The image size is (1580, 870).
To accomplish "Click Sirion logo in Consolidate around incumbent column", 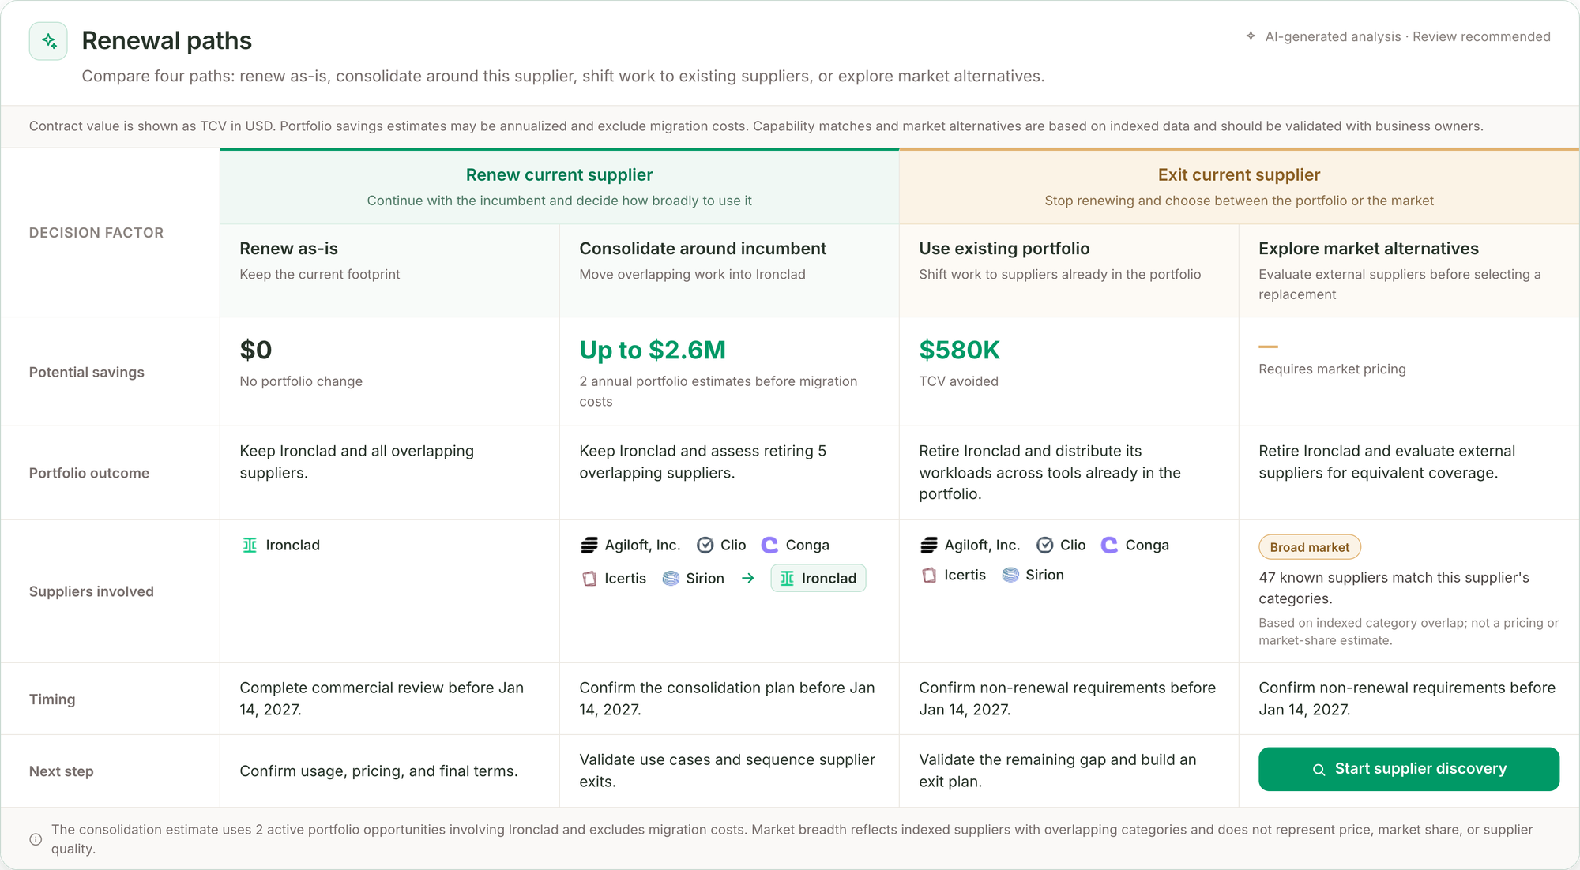I will [x=671, y=579].
